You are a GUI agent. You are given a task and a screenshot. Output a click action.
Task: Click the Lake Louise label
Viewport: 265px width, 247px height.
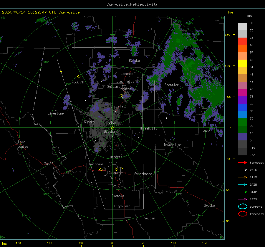(x=23, y=144)
